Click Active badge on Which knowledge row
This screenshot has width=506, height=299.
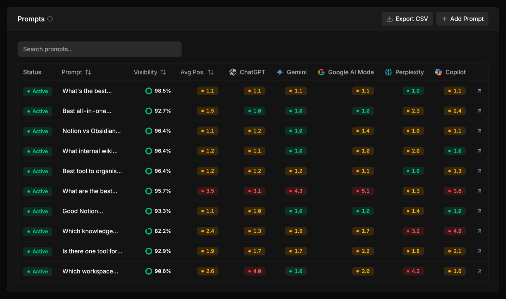[38, 231]
